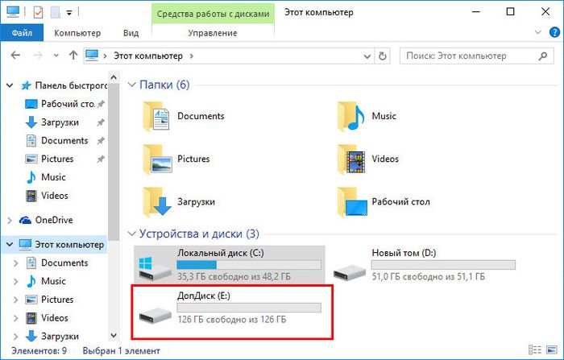Click the search magnifier icon
The image size is (564, 360).
point(543,56)
